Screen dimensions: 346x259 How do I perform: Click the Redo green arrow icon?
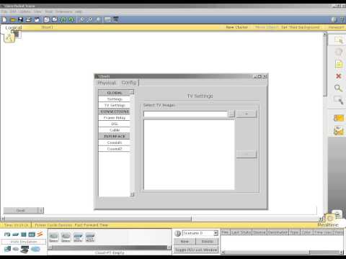[x=71, y=19]
